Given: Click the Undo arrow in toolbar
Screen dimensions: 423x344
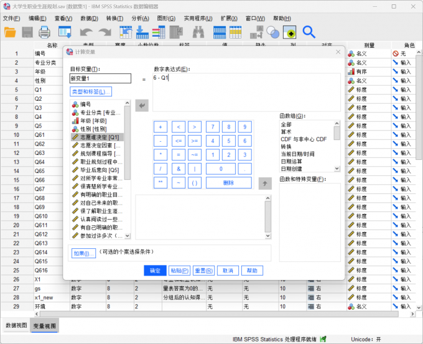Looking at the screenshot, I should coord(86,32).
